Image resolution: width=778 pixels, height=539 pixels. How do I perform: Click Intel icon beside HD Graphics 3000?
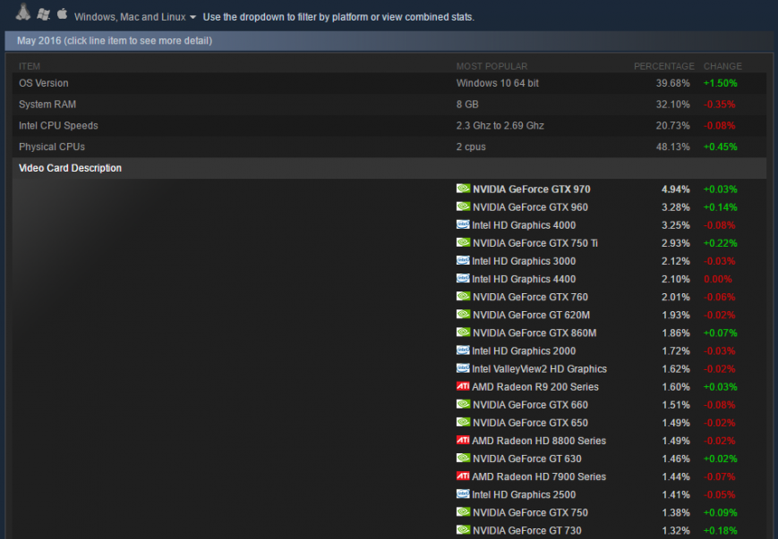pos(463,260)
